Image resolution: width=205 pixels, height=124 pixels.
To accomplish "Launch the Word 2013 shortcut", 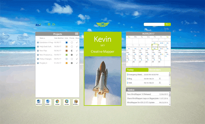I will tap(39, 102).
